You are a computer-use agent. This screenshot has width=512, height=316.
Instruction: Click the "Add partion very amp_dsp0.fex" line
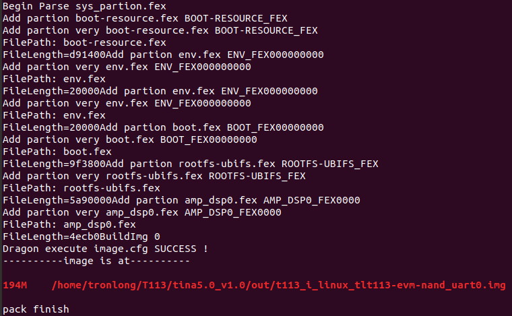point(141,212)
